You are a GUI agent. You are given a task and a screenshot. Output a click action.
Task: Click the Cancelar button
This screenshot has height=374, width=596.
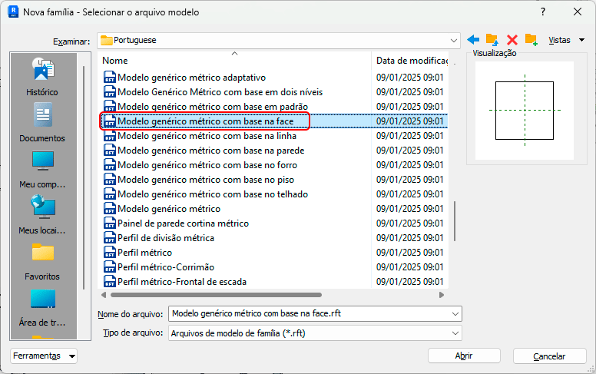point(549,356)
